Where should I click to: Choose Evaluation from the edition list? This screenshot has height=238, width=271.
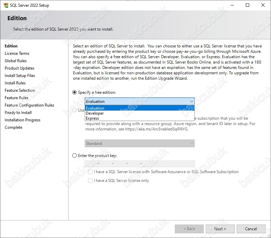tap(140, 108)
